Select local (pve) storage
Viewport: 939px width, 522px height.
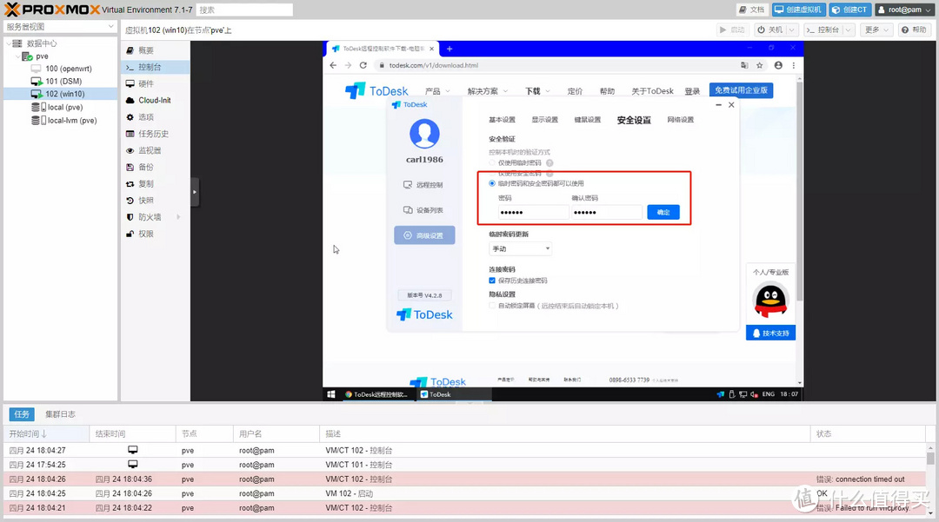tap(64, 107)
